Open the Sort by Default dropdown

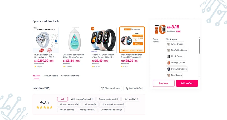(134, 88)
